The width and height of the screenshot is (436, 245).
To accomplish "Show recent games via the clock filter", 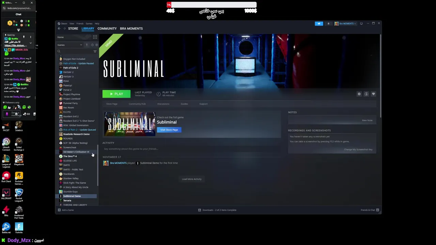I will 92,45.
